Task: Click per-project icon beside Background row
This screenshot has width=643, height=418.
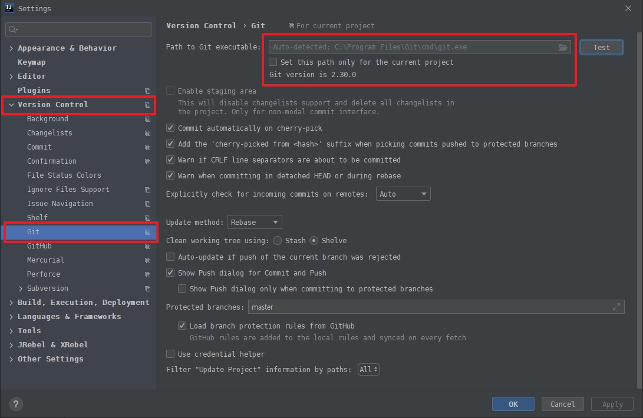Action: coord(147,120)
